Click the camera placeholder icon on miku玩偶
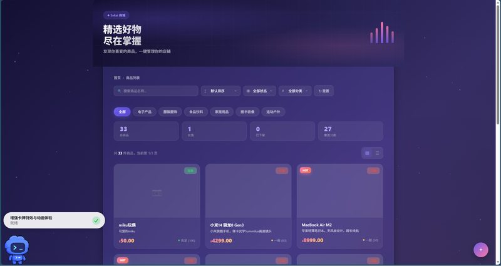The width and height of the screenshot is (501, 266). (x=157, y=193)
